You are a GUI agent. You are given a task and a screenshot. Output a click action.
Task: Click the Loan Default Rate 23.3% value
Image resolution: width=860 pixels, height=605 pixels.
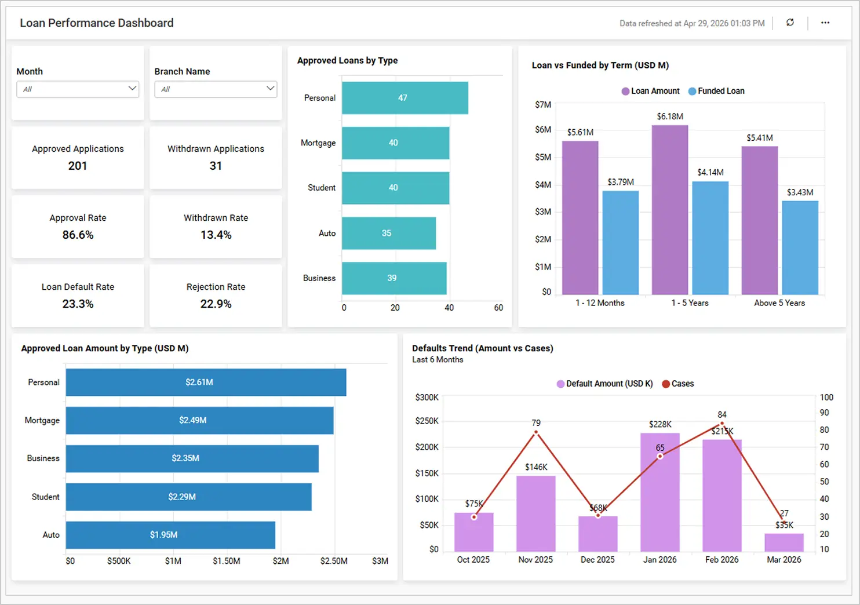tap(78, 304)
